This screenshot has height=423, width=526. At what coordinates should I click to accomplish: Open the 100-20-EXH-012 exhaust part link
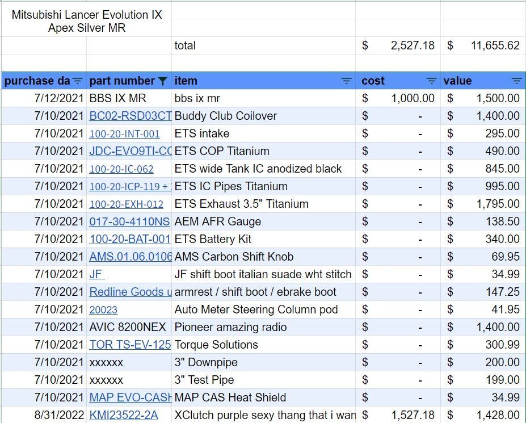126,204
